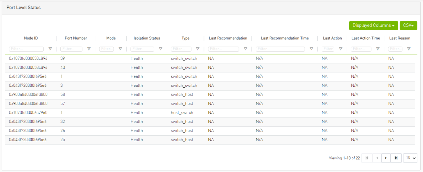Click the Type filter text box

(181, 49)
